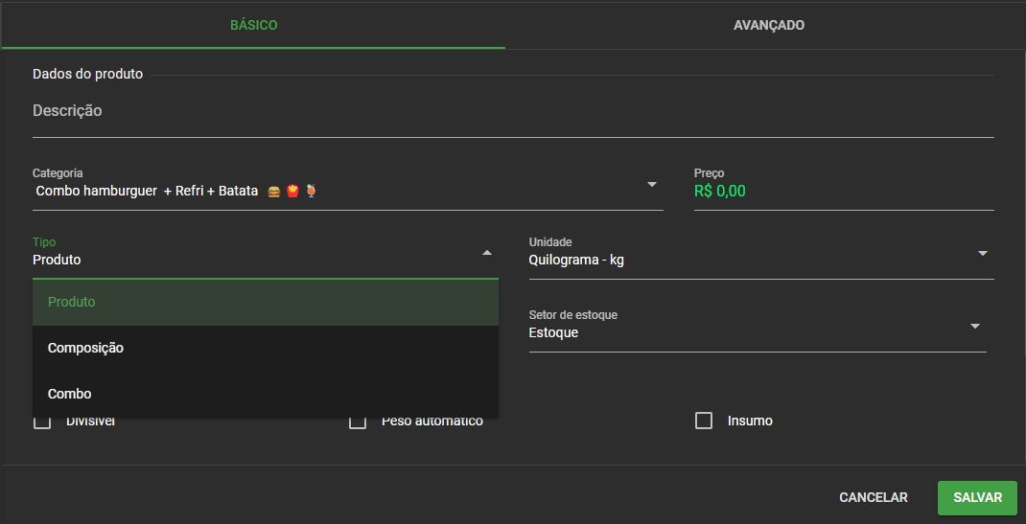
Task: Click the Setor de estoque arrow icon
Action: click(x=975, y=326)
